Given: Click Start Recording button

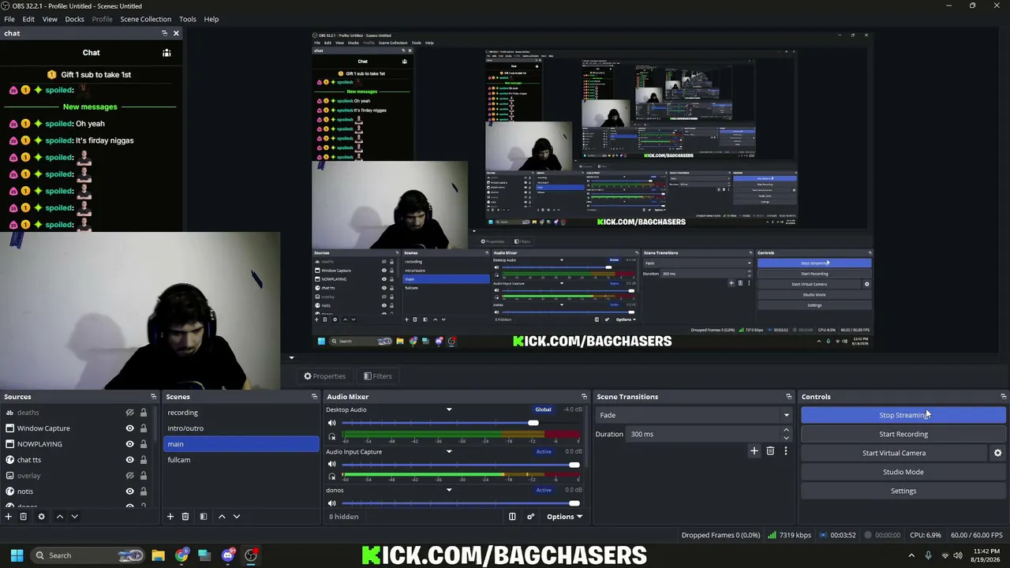Looking at the screenshot, I should pos(903,434).
